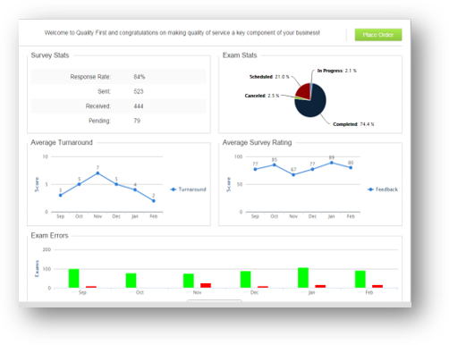Click the Jan green exam bar

(x=303, y=278)
